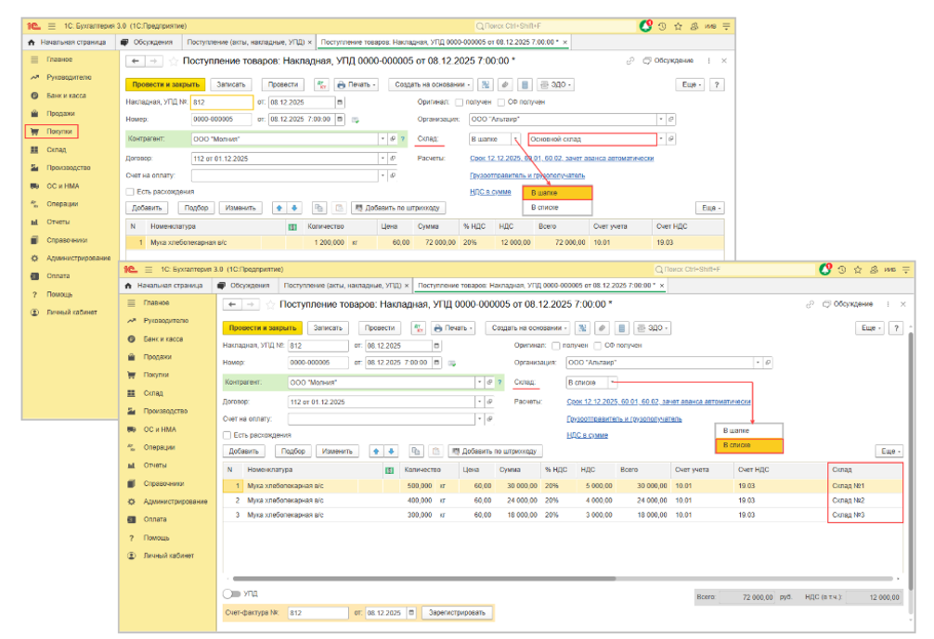The image size is (934, 639).
Task: Open Еще menu in front window command bar
Action: [870, 327]
